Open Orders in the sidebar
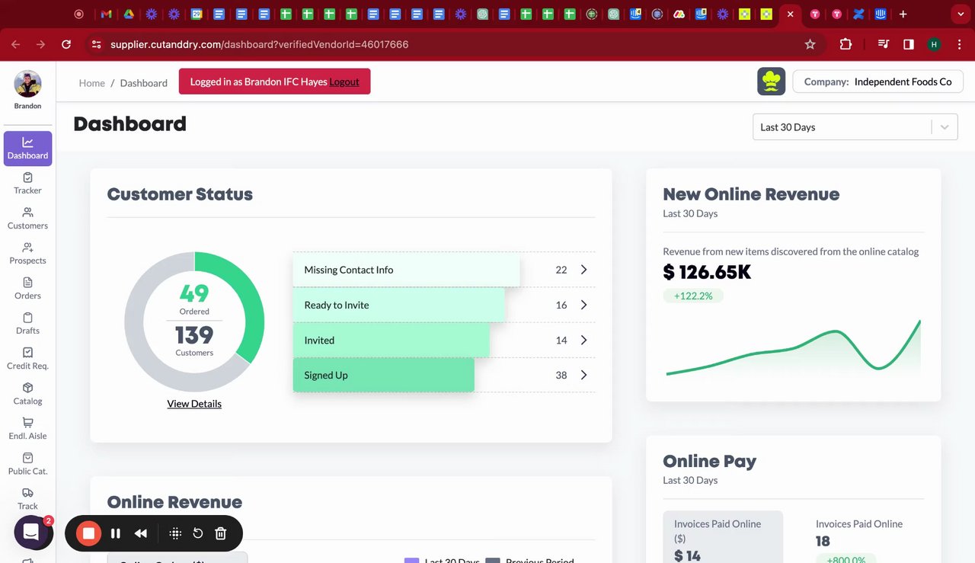 click(27, 288)
